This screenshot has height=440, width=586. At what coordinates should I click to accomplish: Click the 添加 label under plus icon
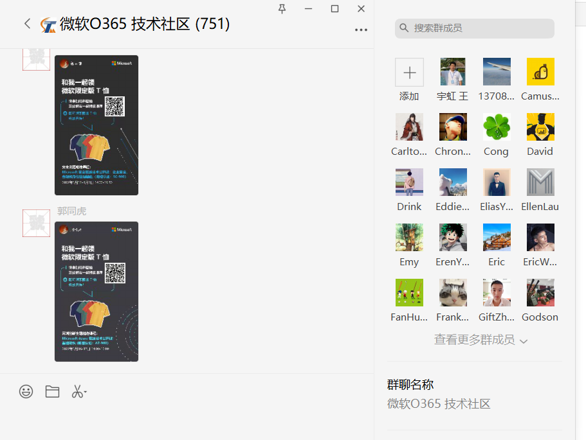[409, 96]
